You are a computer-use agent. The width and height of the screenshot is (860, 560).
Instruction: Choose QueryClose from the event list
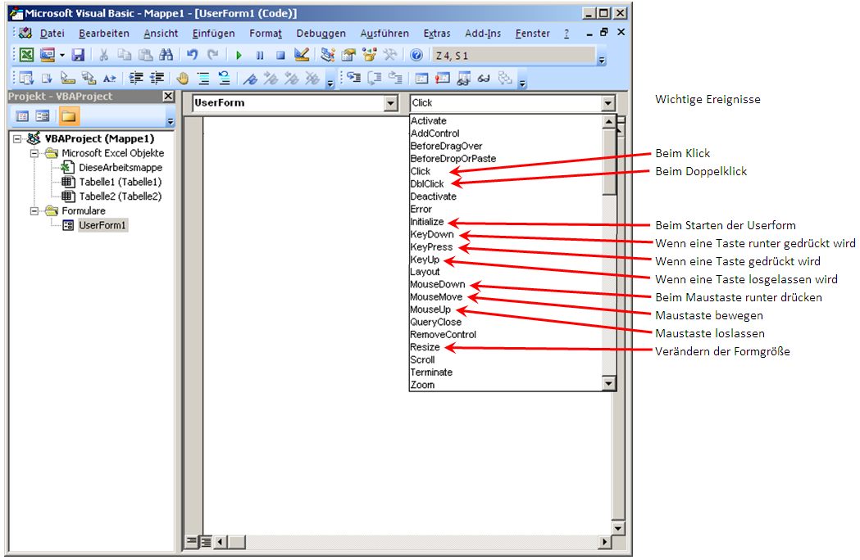435,323
